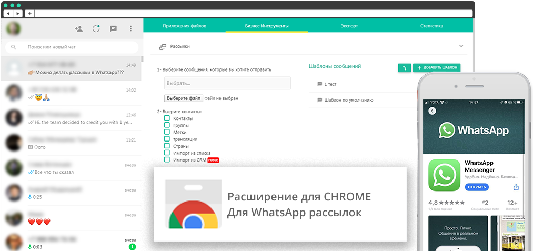
Task: Switch to Приложения файлов tab
Action: point(184,26)
